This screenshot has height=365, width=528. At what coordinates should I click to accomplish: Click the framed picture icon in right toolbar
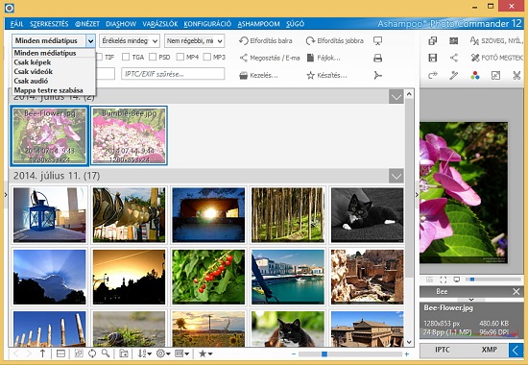pyautogui.click(x=453, y=40)
